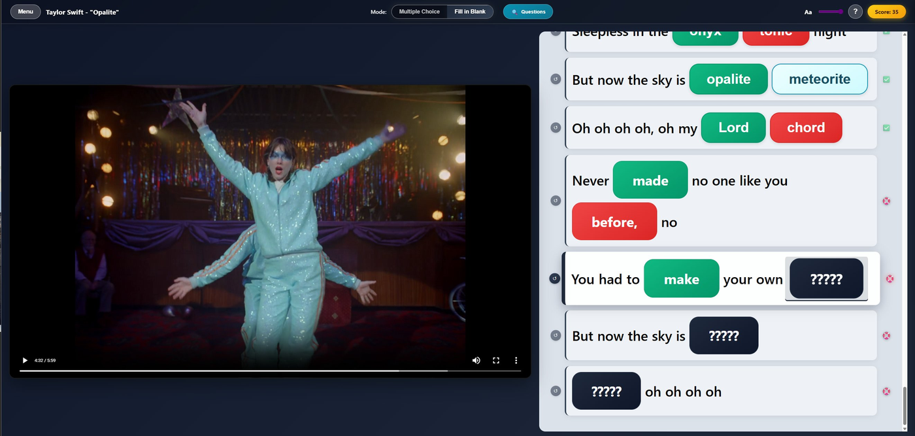This screenshot has width=915, height=436.
Task: Open the Questions panel
Action: (528, 12)
